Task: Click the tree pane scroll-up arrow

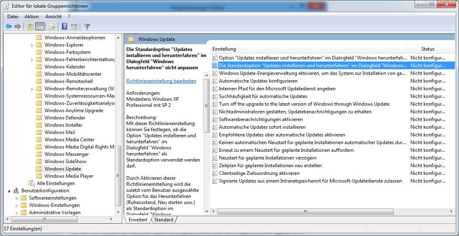Action: [x=118, y=37]
